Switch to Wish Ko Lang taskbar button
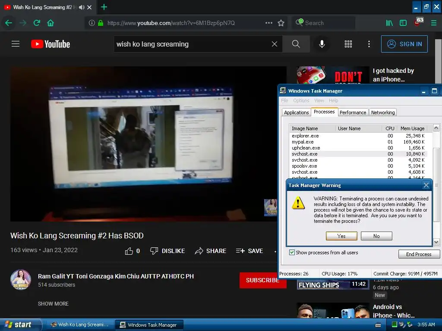The width and height of the screenshot is (442, 331). click(x=80, y=325)
